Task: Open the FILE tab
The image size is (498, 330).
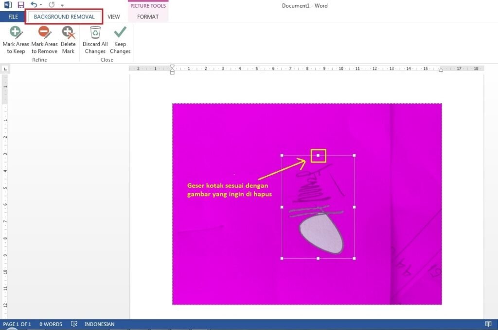Action: (13, 17)
